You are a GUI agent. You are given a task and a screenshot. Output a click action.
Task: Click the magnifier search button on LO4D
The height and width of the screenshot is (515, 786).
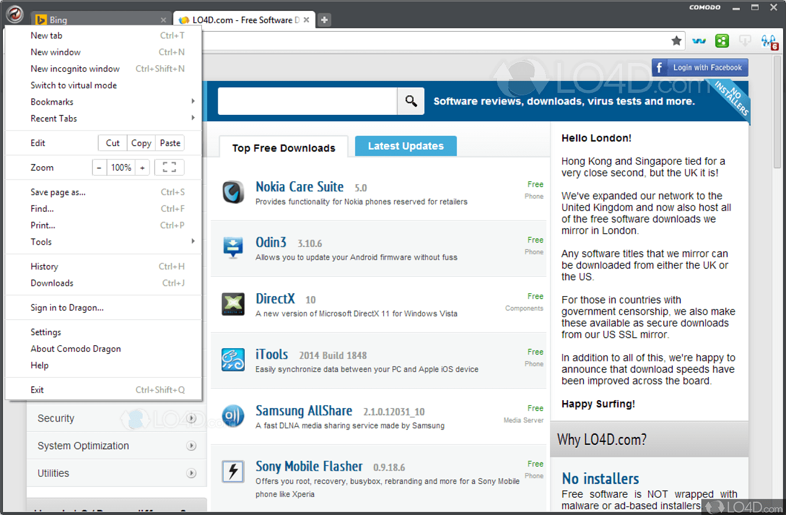pyautogui.click(x=411, y=101)
